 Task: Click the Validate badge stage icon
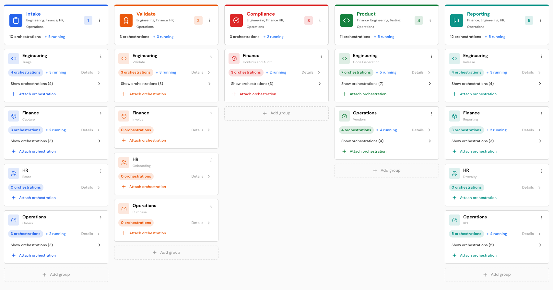click(126, 20)
